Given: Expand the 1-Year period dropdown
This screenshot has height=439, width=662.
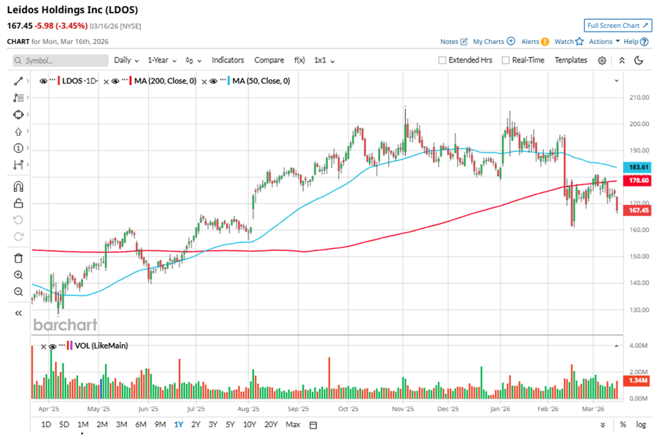Looking at the screenshot, I should [x=161, y=60].
